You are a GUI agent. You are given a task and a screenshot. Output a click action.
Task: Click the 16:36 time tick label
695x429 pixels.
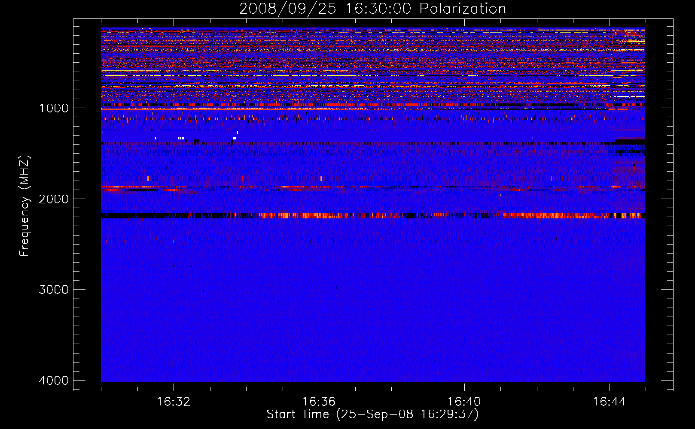[319, 402]
